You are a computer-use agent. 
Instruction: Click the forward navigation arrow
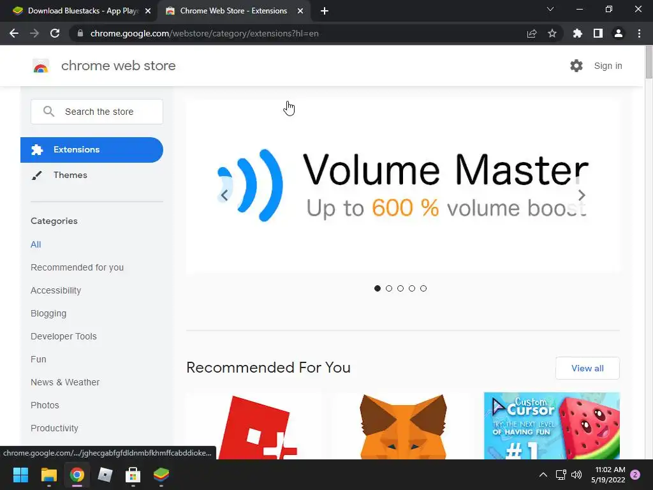click(x=34, y=33)
